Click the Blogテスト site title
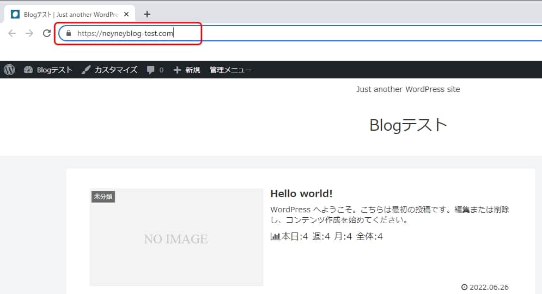The height and width of the screenshot is (294, 542). pos(408,125)
